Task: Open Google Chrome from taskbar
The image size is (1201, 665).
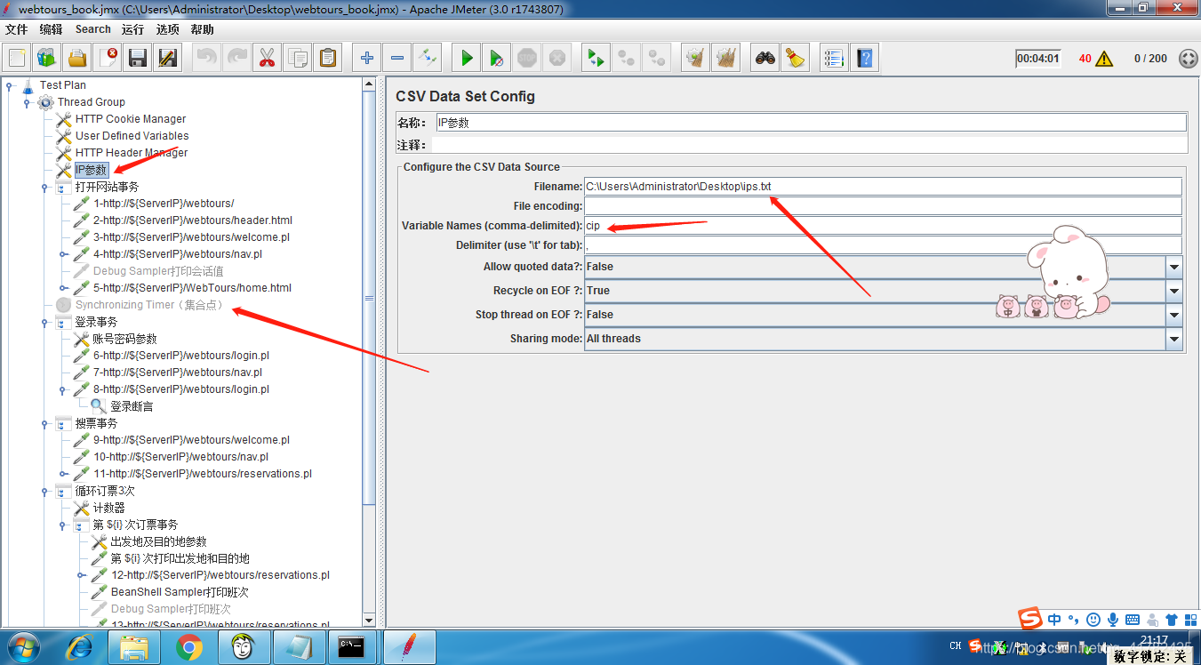Action: (189, 647)
